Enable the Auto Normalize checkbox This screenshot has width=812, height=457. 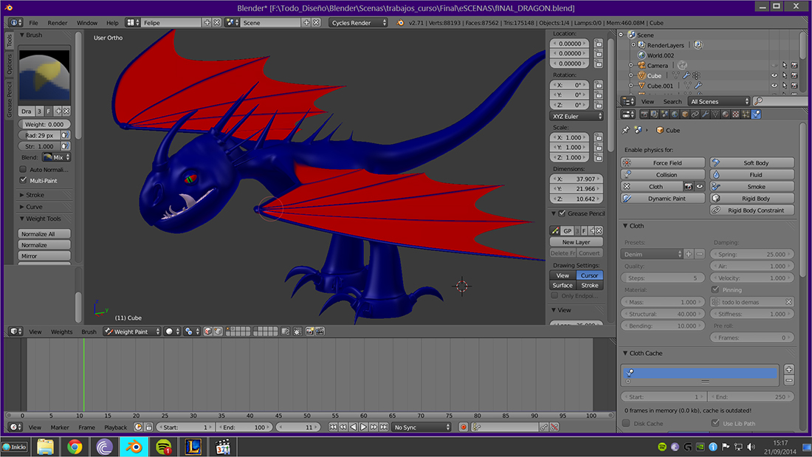click(24, 170)
